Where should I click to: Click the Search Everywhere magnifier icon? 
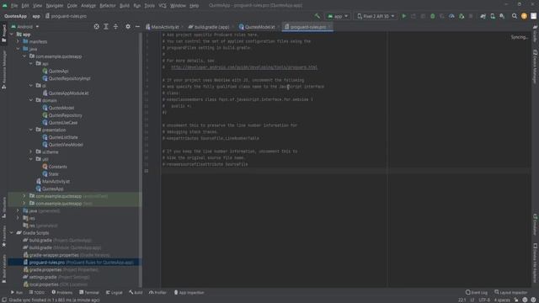515,16
